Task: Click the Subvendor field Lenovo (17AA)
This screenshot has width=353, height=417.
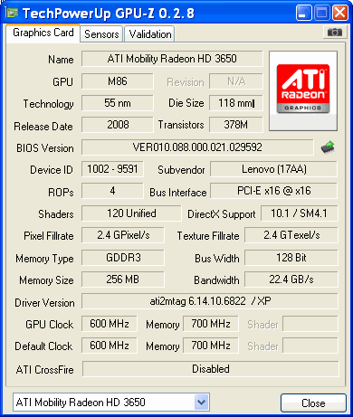Action: [273, 169]
